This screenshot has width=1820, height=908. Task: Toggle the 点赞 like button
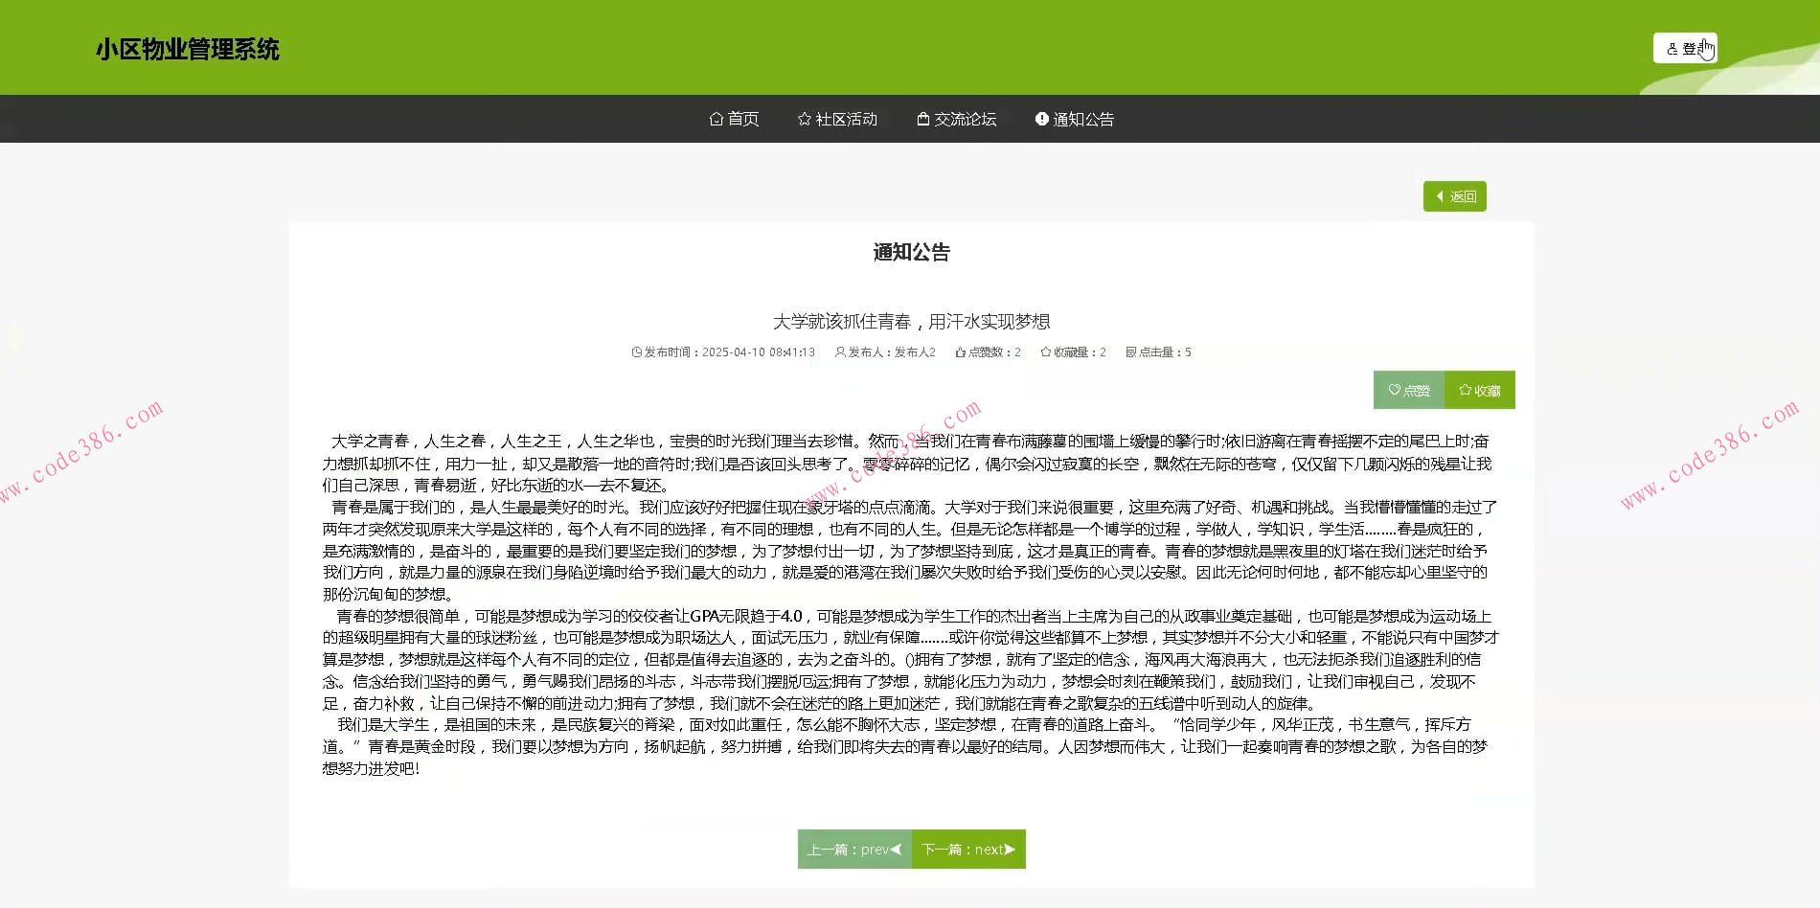(1408, 390)
